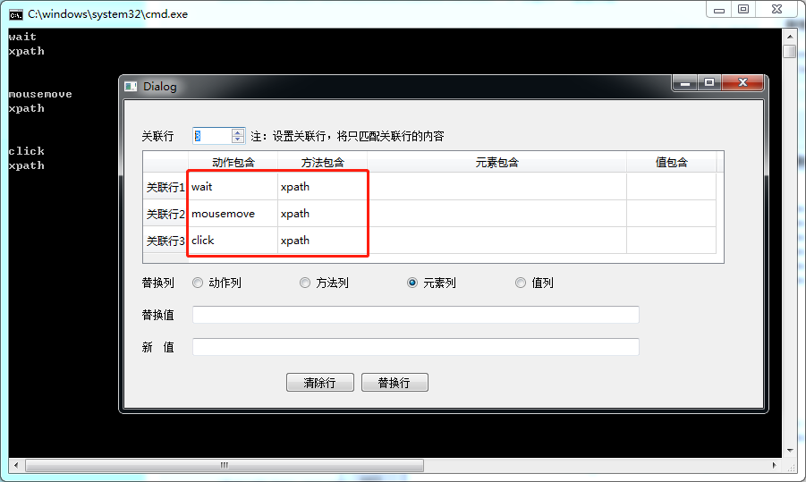
Task: Click the cmd.exe title bar icon
Action: click(16, 14)
